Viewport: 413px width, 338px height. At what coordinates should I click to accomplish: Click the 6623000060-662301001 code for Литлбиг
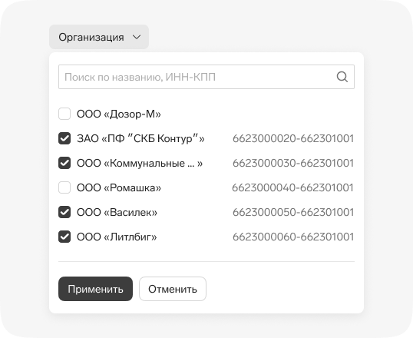point(293,237)
